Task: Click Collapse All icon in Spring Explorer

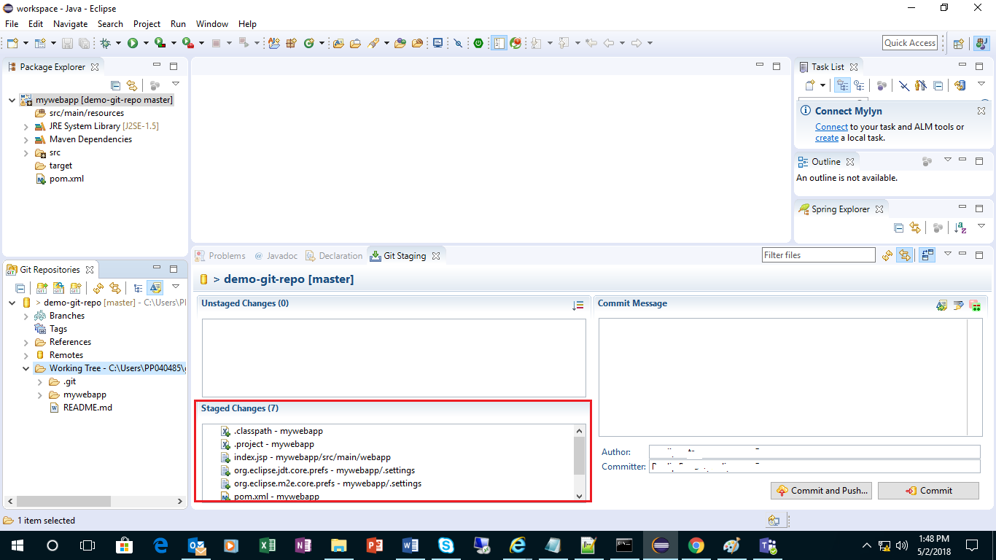Action: tap(898, 228)
